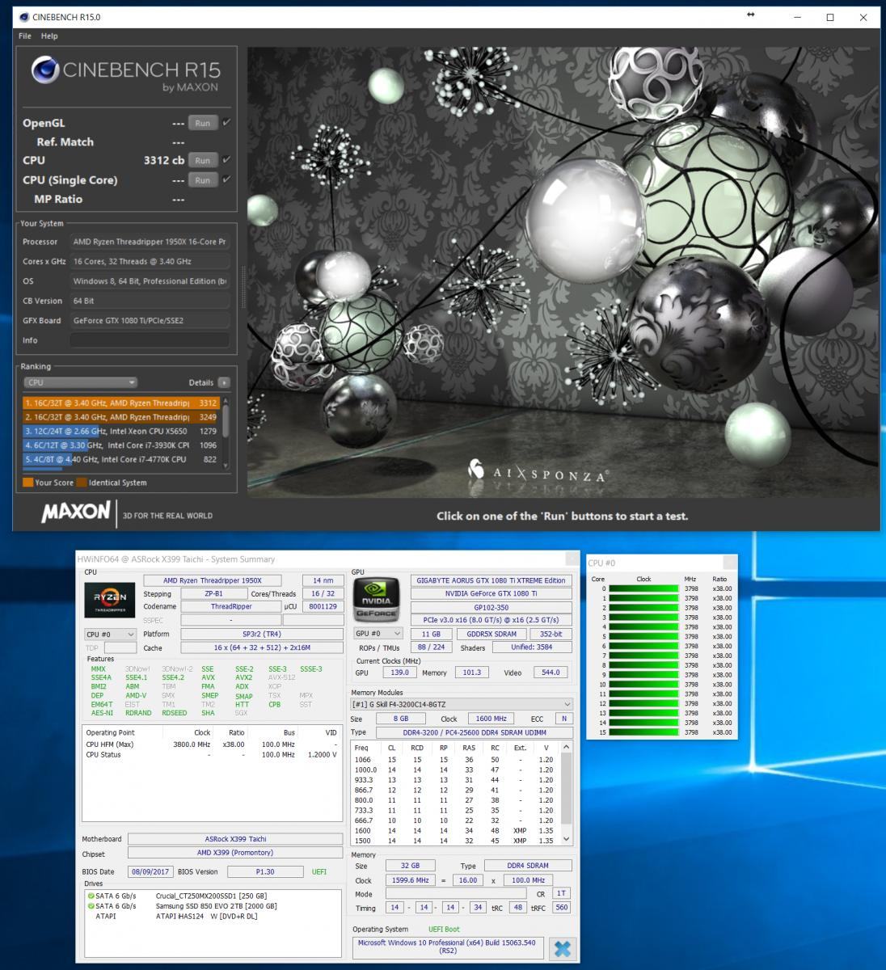Viewport: 886px width, 970px height.
Task: Toggle the CPU (Single Core) test checkbox
Action: (226, 179)
